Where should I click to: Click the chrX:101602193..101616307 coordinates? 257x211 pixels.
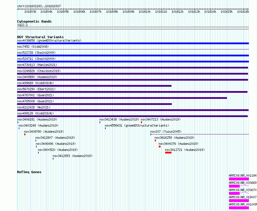pos(39,6)
